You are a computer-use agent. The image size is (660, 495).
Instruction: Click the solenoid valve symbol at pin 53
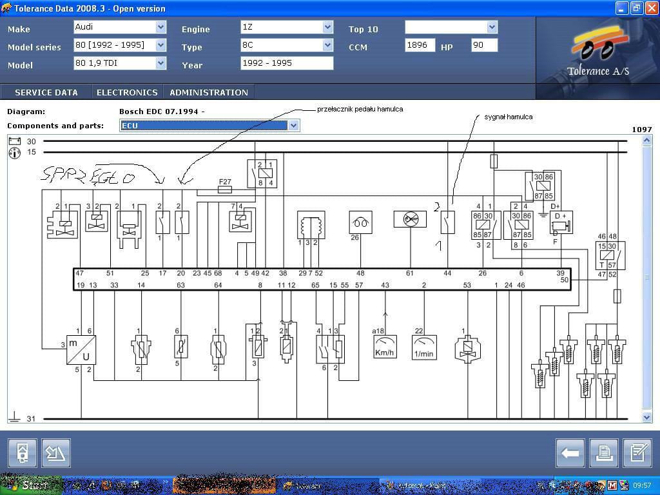(x=467, y=350)
